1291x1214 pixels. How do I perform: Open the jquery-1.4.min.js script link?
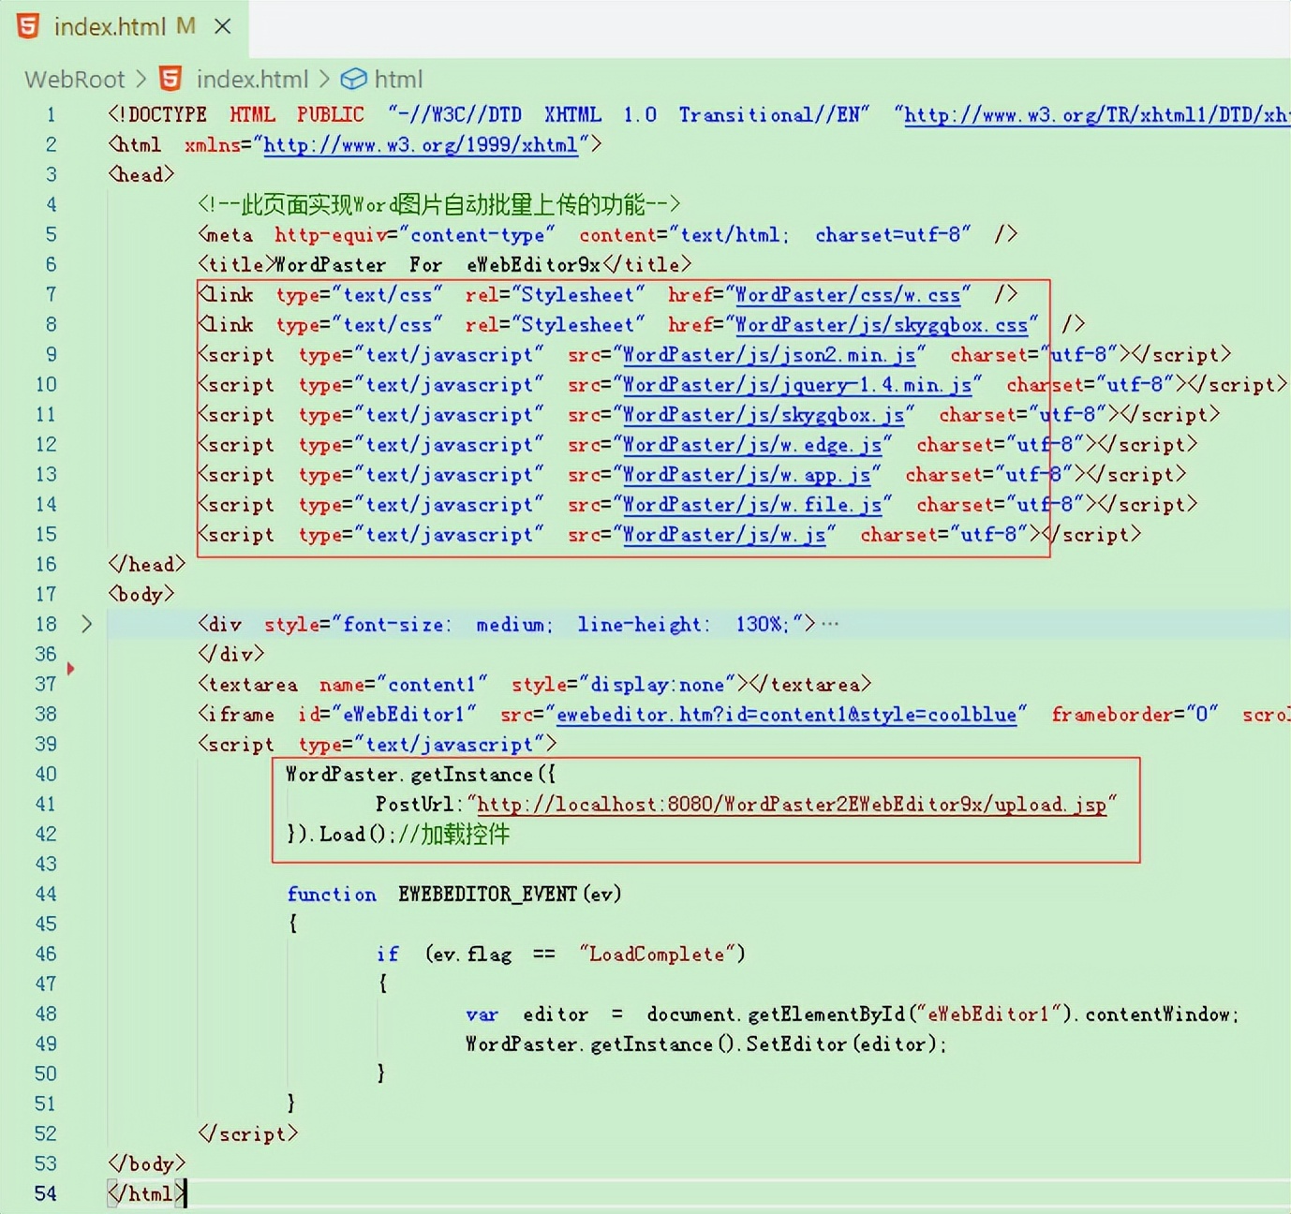797,385
